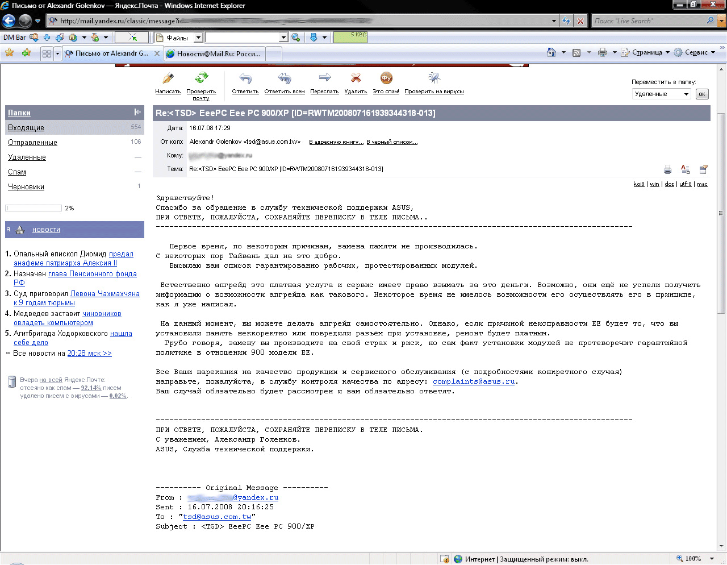Open the Спам folder

[x=17, y=172]
